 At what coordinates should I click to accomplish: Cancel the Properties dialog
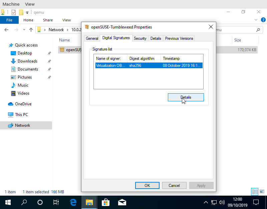[174, 185]
